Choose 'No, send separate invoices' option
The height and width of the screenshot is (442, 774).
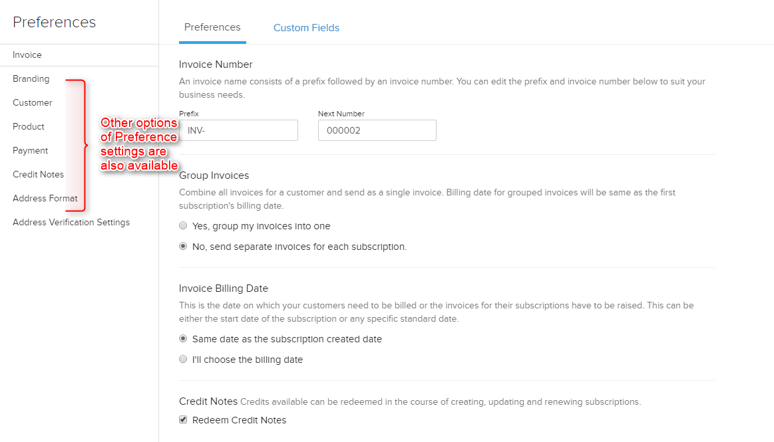(x=183, y=247)
